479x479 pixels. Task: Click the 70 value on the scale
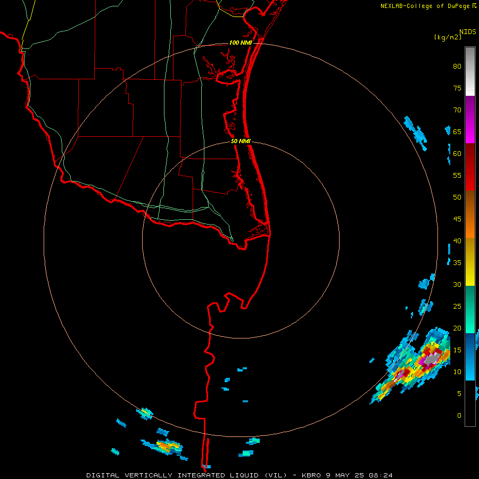[x=457, y=110]
